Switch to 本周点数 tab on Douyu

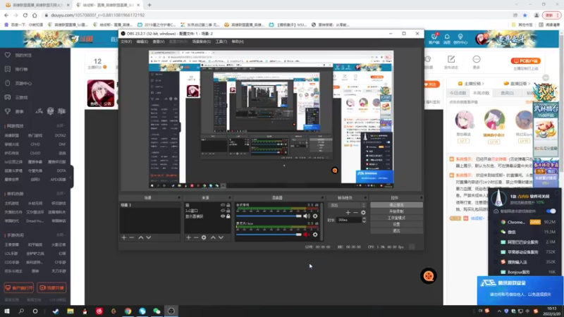point(481,93)
